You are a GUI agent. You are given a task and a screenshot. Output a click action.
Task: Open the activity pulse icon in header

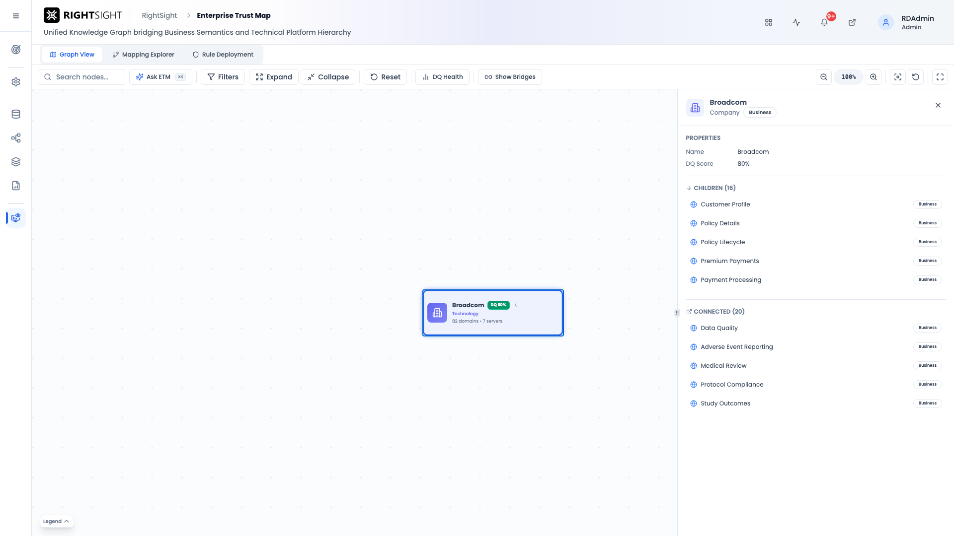(796, 22)
